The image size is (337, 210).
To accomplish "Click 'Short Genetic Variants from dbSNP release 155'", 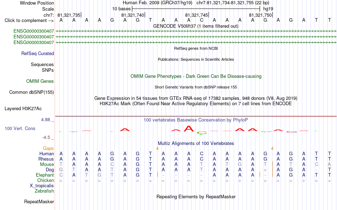I will coord(196,87).
